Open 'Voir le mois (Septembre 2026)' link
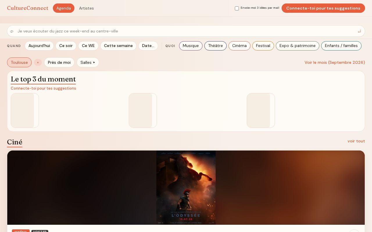The image size is (372, 232). 335,62
